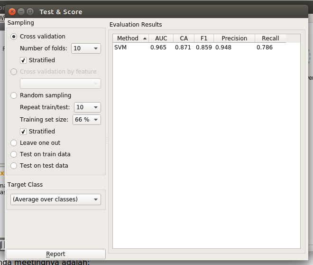
Task: Select the SVM row in results
Action: pos(120,47)
